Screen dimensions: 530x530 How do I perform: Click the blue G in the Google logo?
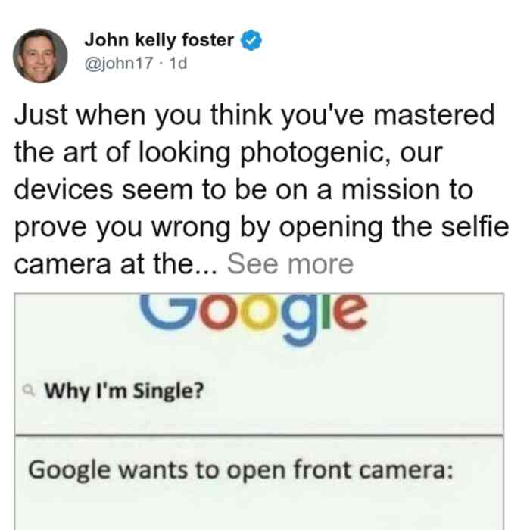(168, 311)
